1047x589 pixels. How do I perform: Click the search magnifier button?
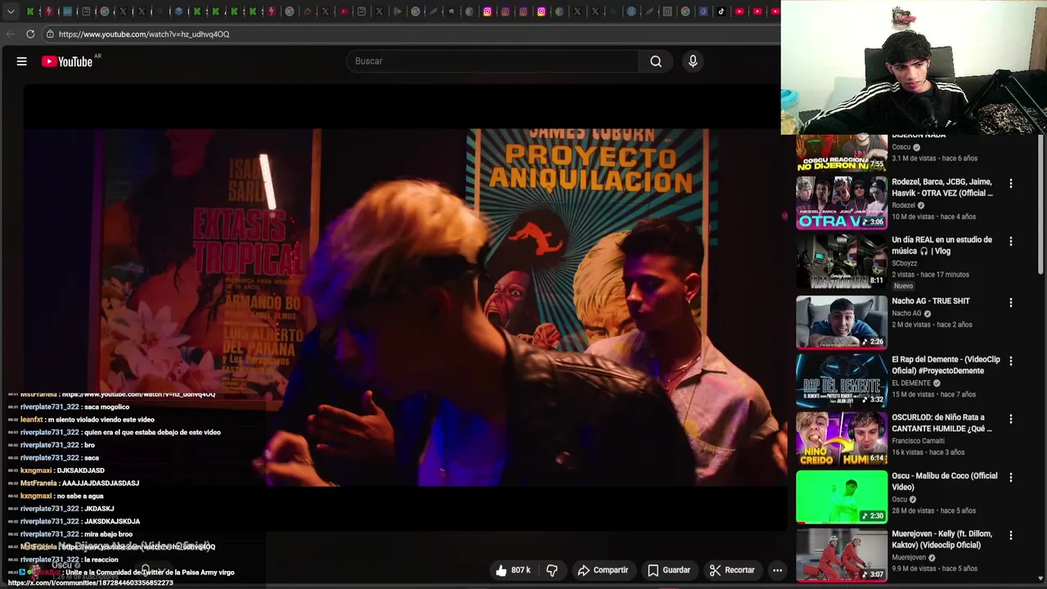pyautogui.click(x=656, y=61)
